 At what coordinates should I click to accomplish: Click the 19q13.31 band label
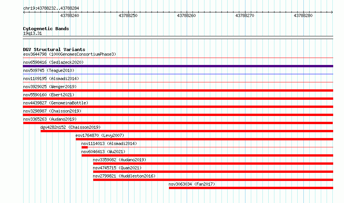[32, 34]
